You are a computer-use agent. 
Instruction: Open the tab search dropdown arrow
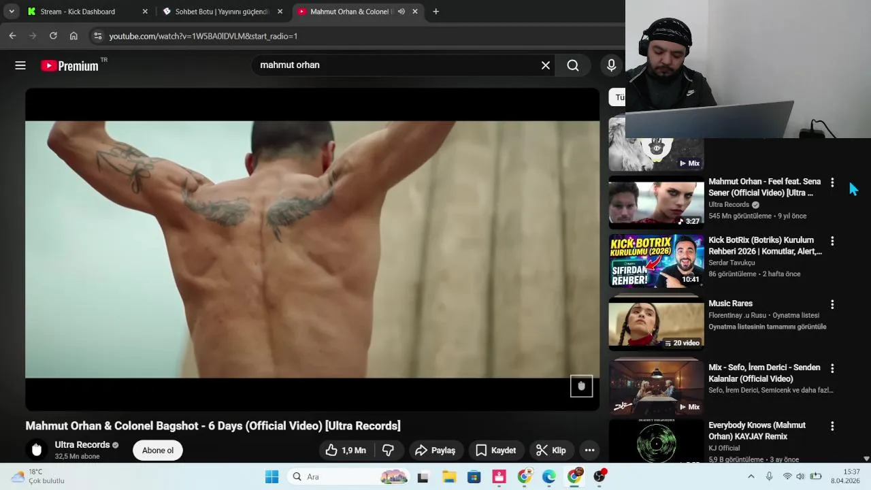point(12,12)
